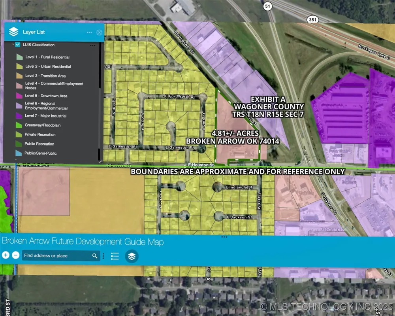
Task: Select the 'Private Recreation' legend label
Action: point(40,134)
